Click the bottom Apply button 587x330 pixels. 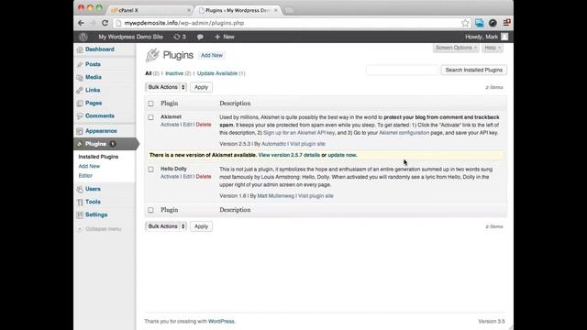tap(201, 226)
